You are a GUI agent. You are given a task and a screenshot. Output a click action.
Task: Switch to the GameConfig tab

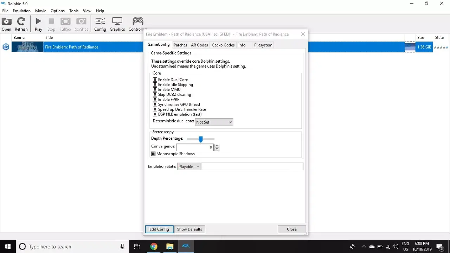point(158,45)
